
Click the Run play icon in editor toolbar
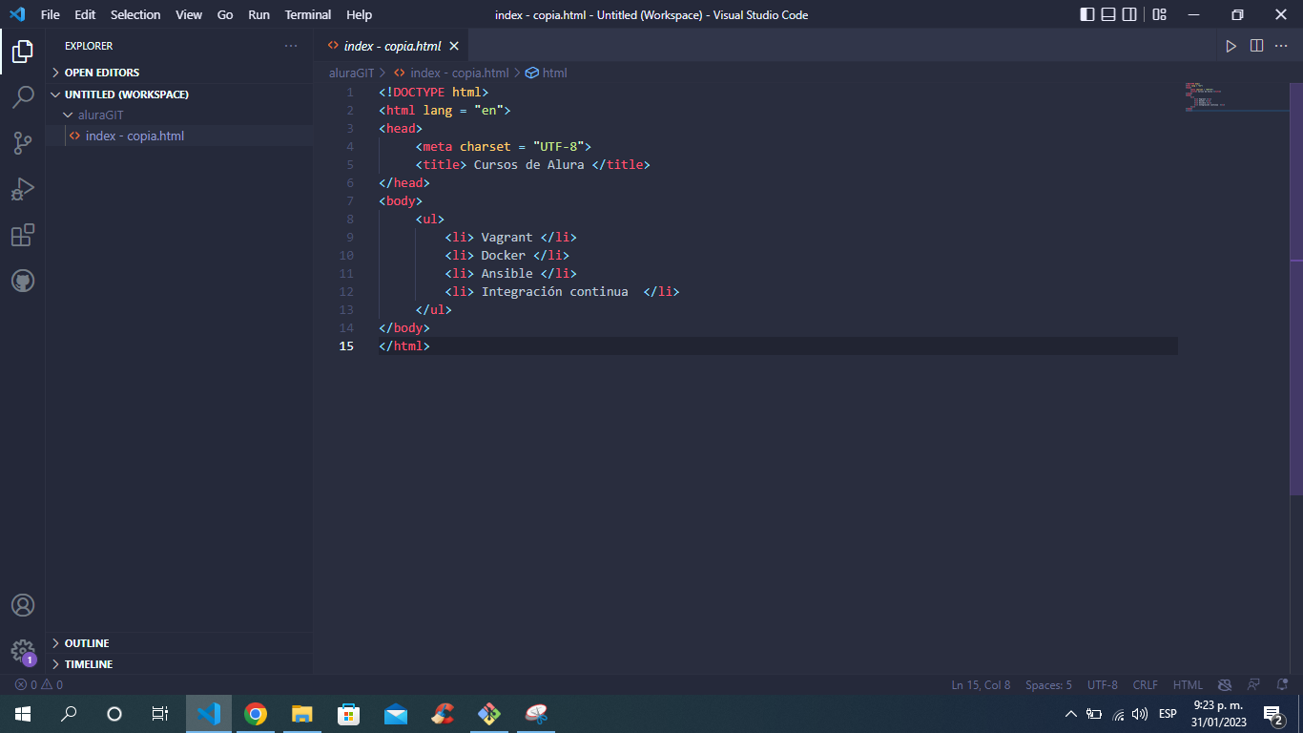pos(1231,46)
